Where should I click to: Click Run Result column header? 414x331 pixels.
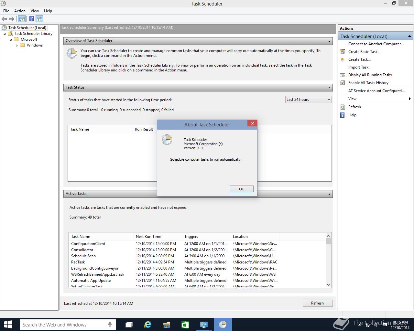tap(145, 129)
